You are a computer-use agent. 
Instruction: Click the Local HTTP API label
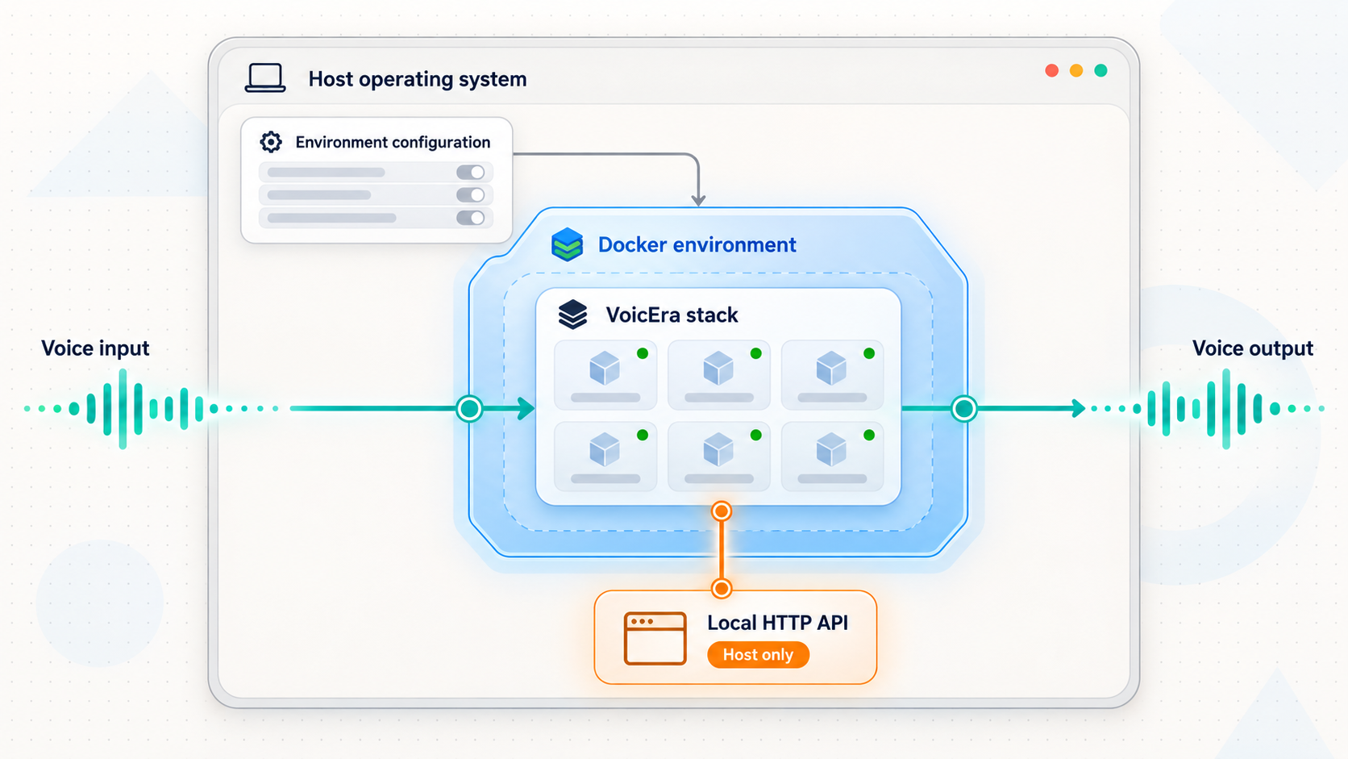[778, 623]
